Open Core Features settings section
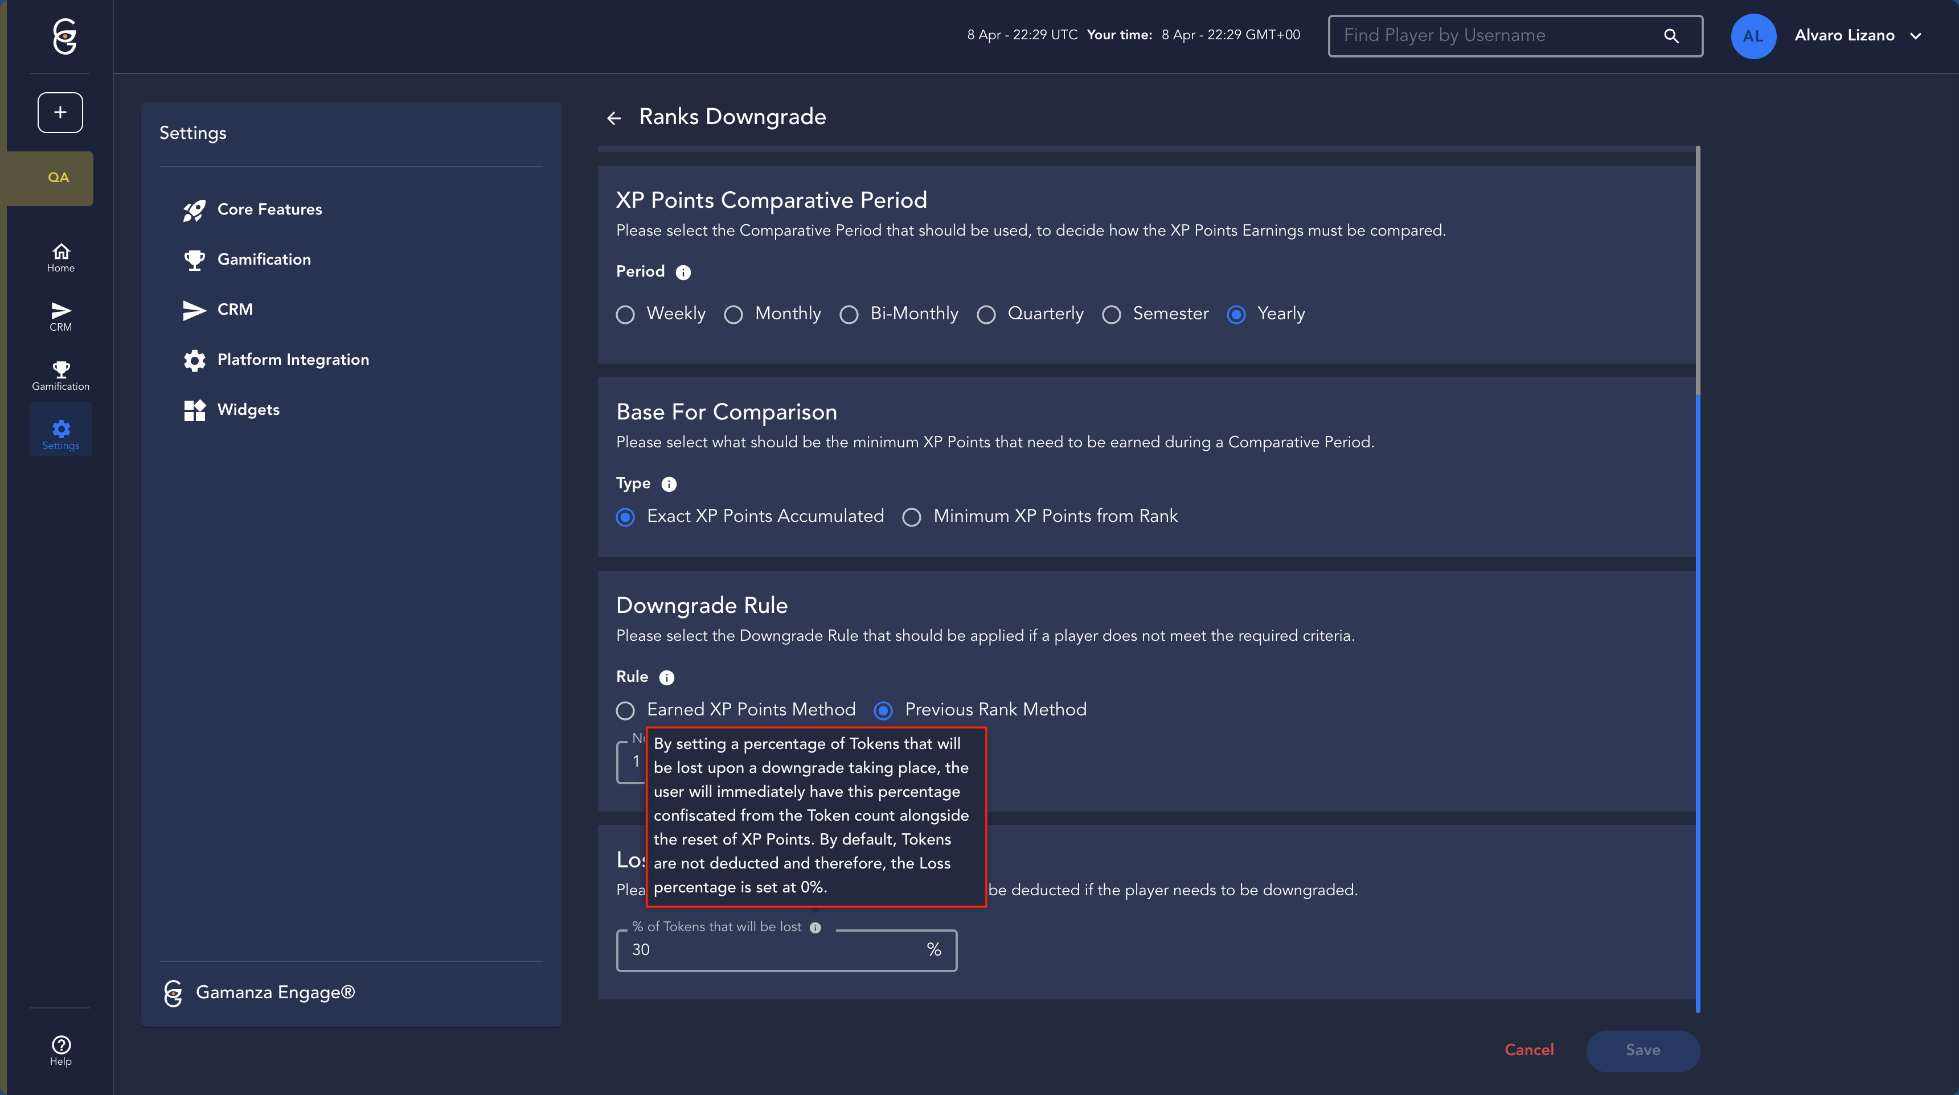 click(269, 209)
